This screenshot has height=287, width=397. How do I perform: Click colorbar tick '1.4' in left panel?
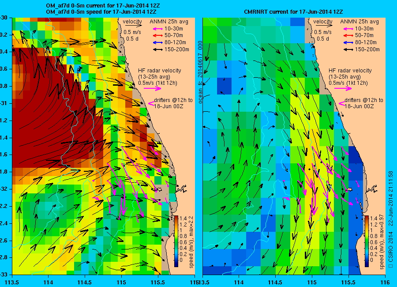pos(183,218)
